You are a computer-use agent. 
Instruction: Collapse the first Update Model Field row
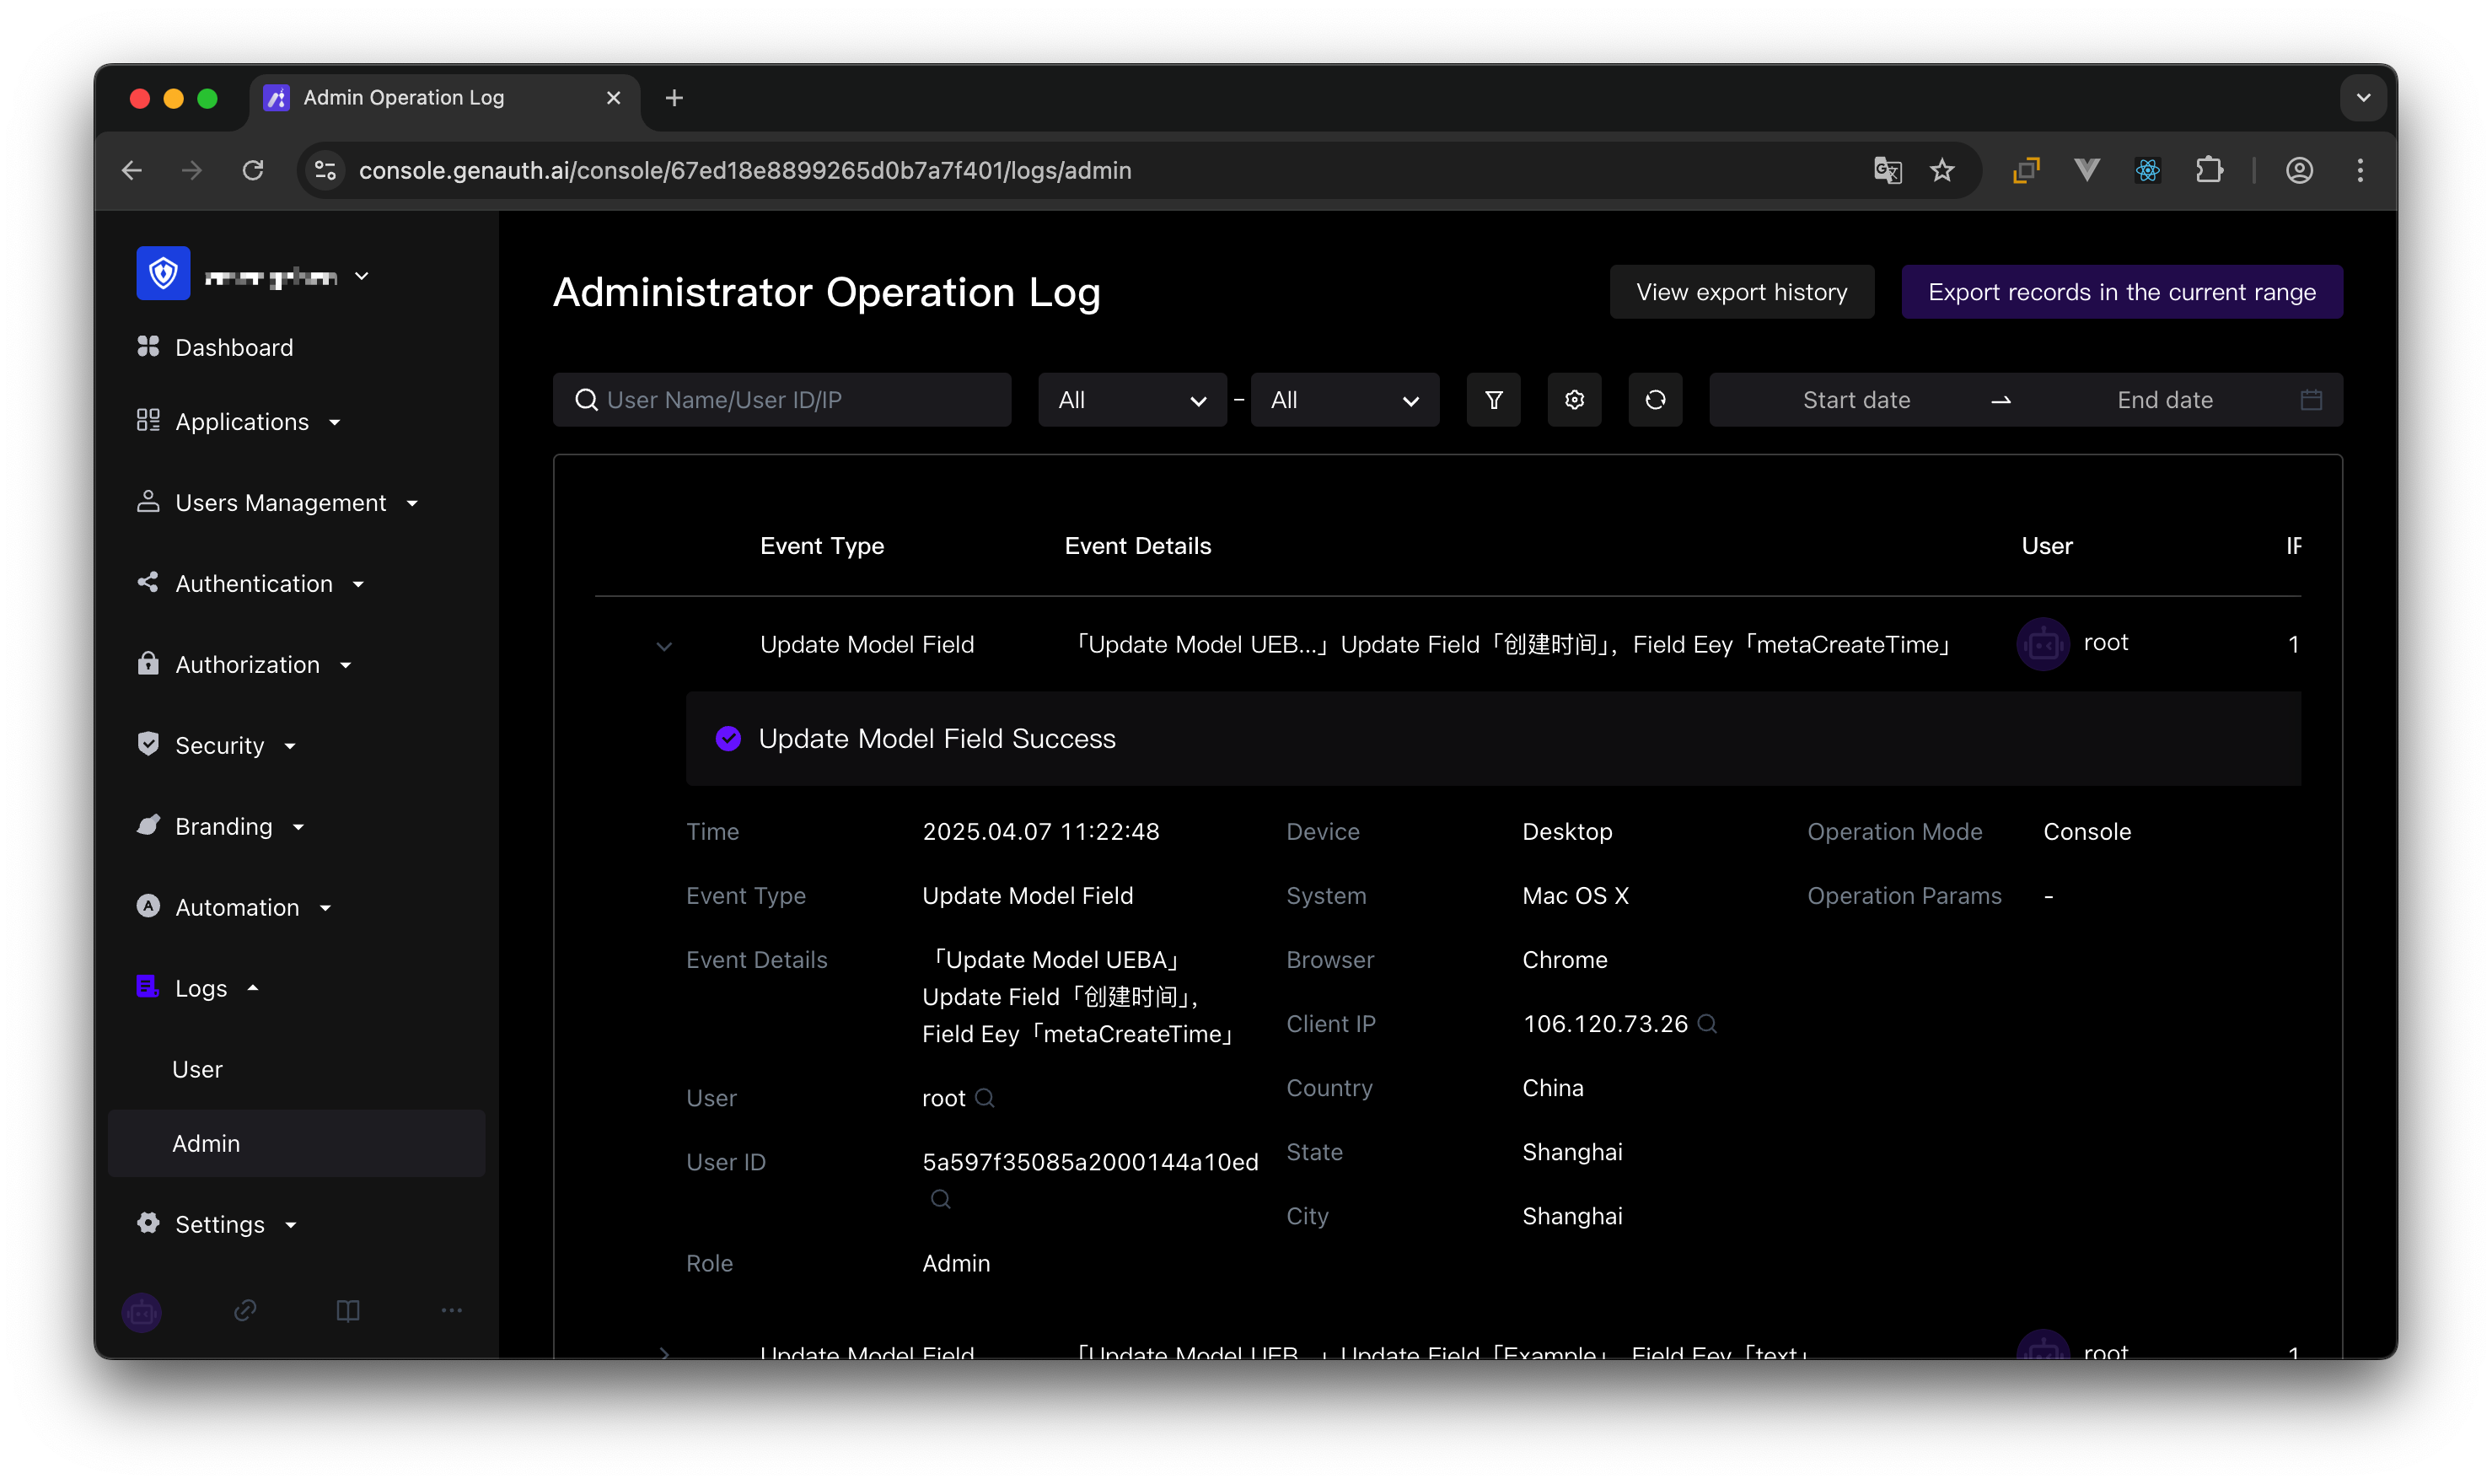coord(663,646)
